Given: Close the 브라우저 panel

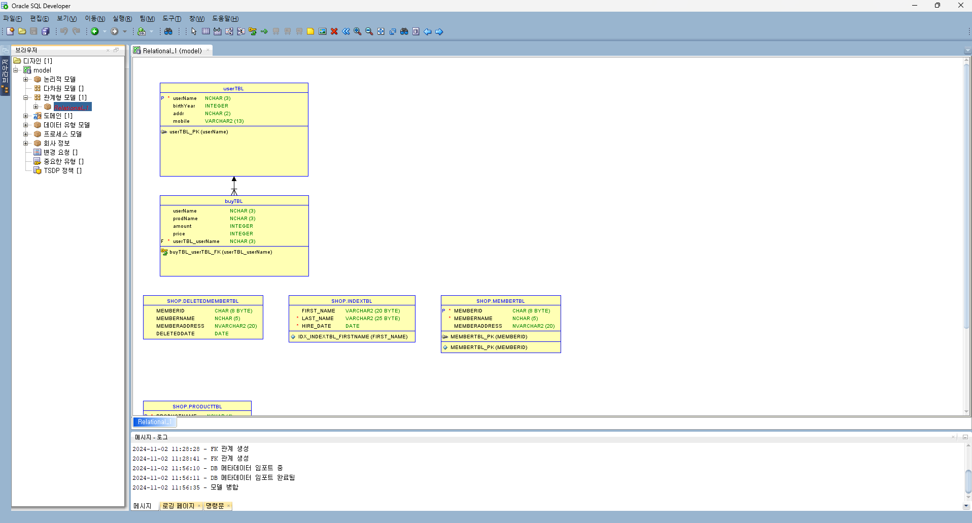Looking at the screenshot, I should click(108, 50).
